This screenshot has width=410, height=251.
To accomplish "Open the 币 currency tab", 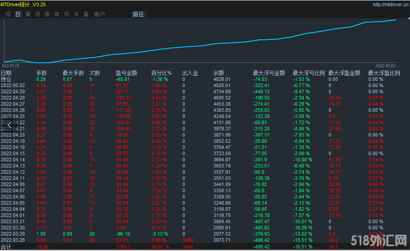I will [x=66, y=14].
